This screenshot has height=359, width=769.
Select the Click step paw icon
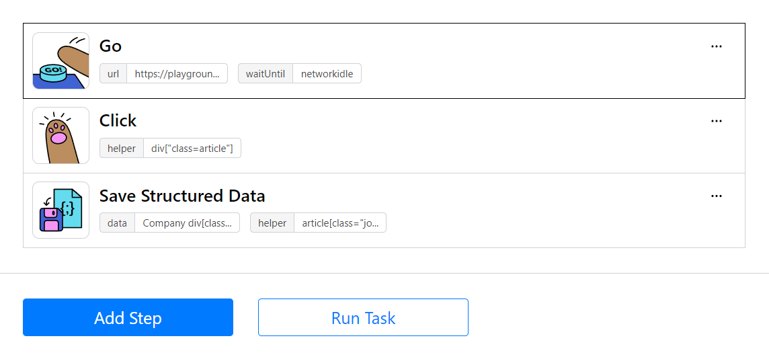coord(60,135)
